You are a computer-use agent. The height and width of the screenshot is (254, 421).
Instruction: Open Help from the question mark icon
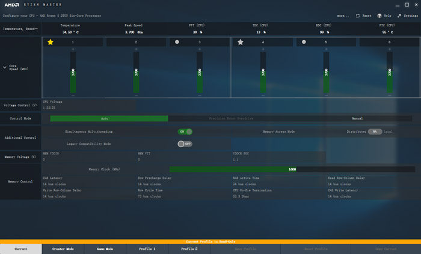(380, 16)
